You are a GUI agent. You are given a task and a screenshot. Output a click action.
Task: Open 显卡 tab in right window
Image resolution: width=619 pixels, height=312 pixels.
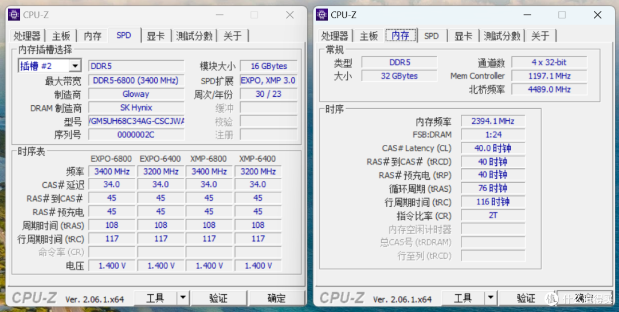point(463,36)
